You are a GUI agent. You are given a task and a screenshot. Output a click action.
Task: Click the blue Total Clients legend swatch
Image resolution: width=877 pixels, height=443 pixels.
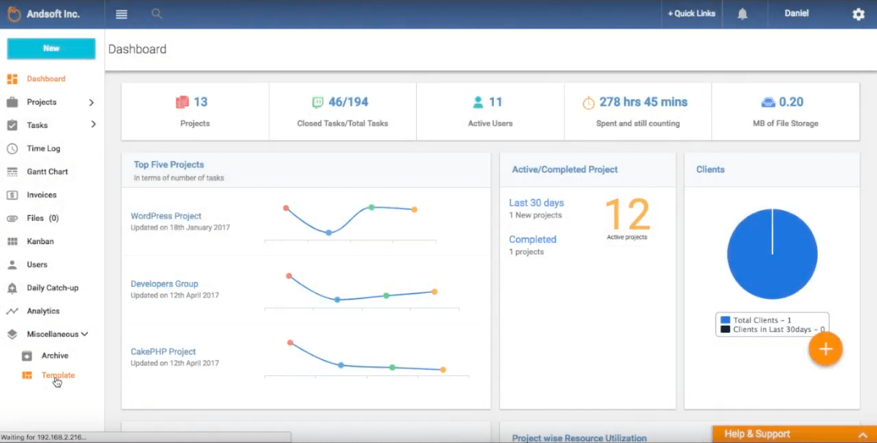[x=725, y=320]
